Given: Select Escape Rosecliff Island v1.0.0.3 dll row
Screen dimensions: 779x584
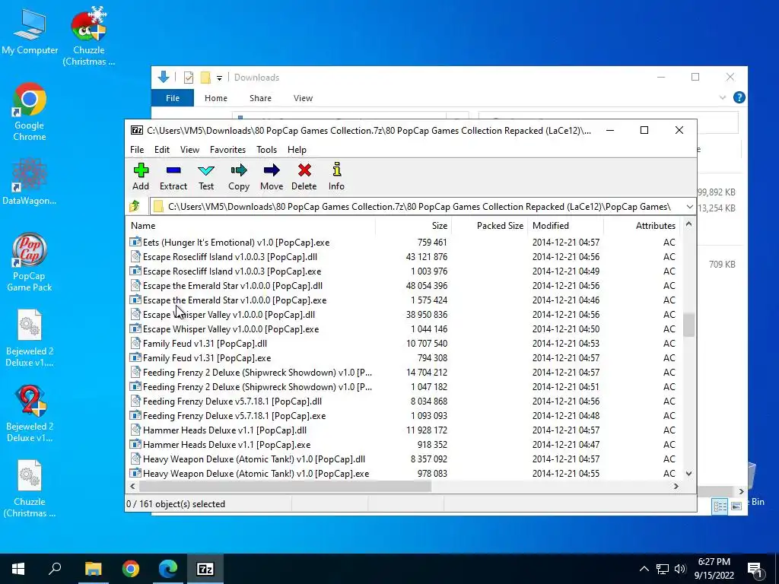Looking at the screenshot, I should pyautogui.click(x=403, y=257).
